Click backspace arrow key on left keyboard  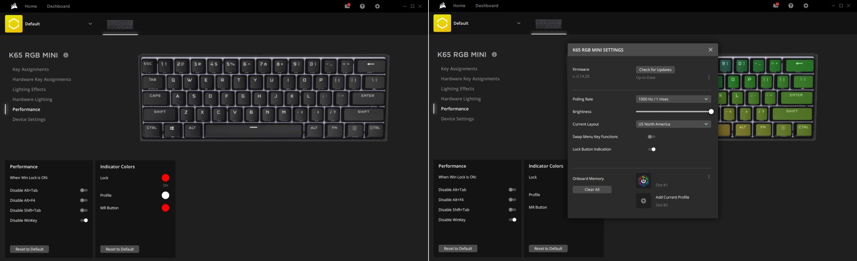click(371, 66)
